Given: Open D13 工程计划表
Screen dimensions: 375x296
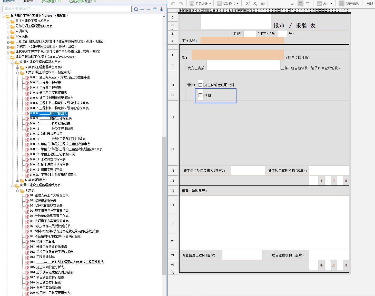Looking at the screenshot, I should click(x=42, y=257).
